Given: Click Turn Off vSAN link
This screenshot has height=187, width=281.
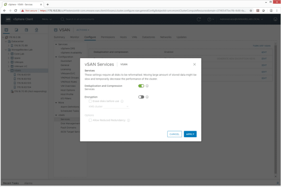Looking at the screenshot, I should click(262, 46).
